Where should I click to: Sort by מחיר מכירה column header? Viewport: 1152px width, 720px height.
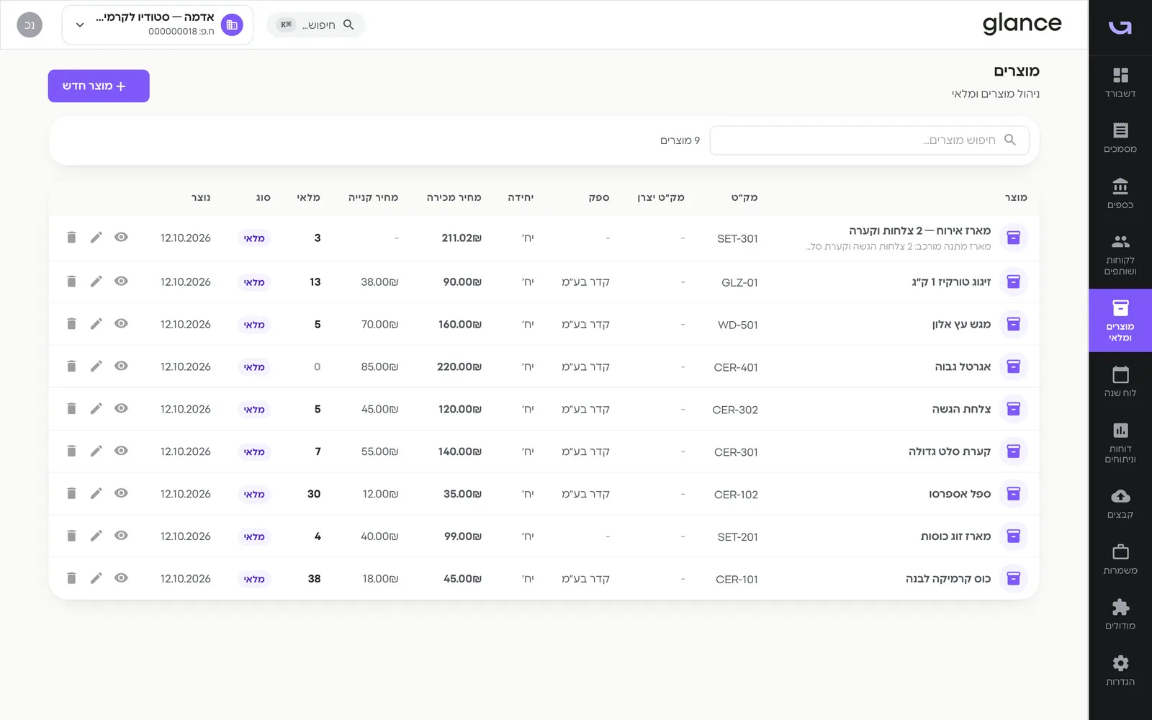point(454,197)
